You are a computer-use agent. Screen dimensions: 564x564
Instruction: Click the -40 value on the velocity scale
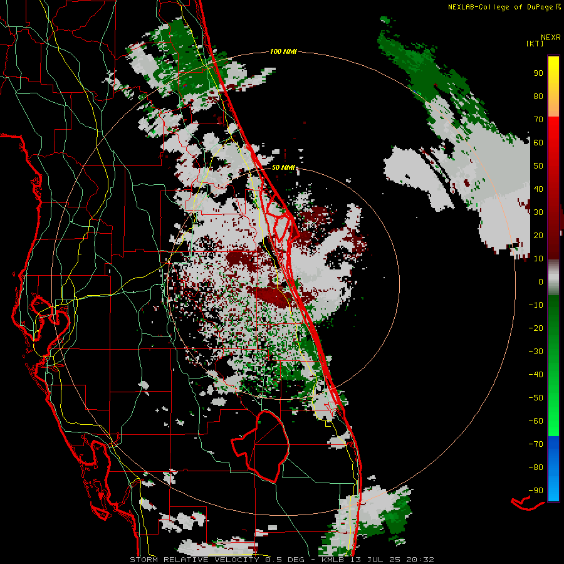pos(536,375)
